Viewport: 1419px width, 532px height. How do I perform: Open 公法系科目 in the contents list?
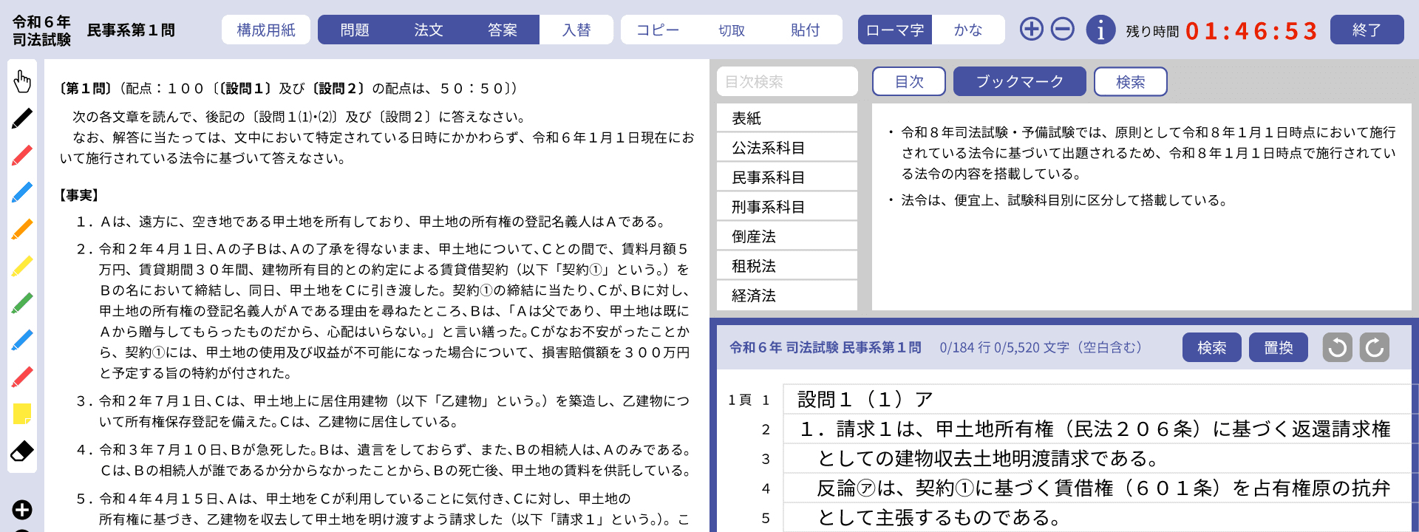click(x=787, y=148)
